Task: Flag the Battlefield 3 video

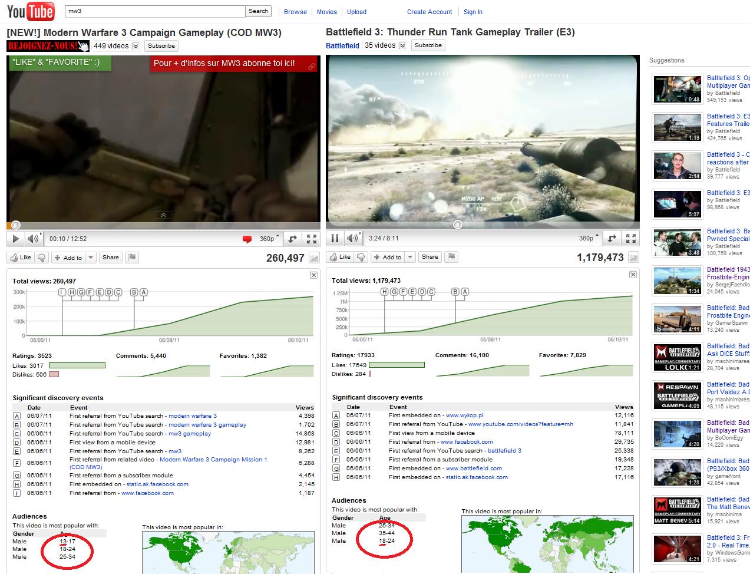Action: point(451,257)
